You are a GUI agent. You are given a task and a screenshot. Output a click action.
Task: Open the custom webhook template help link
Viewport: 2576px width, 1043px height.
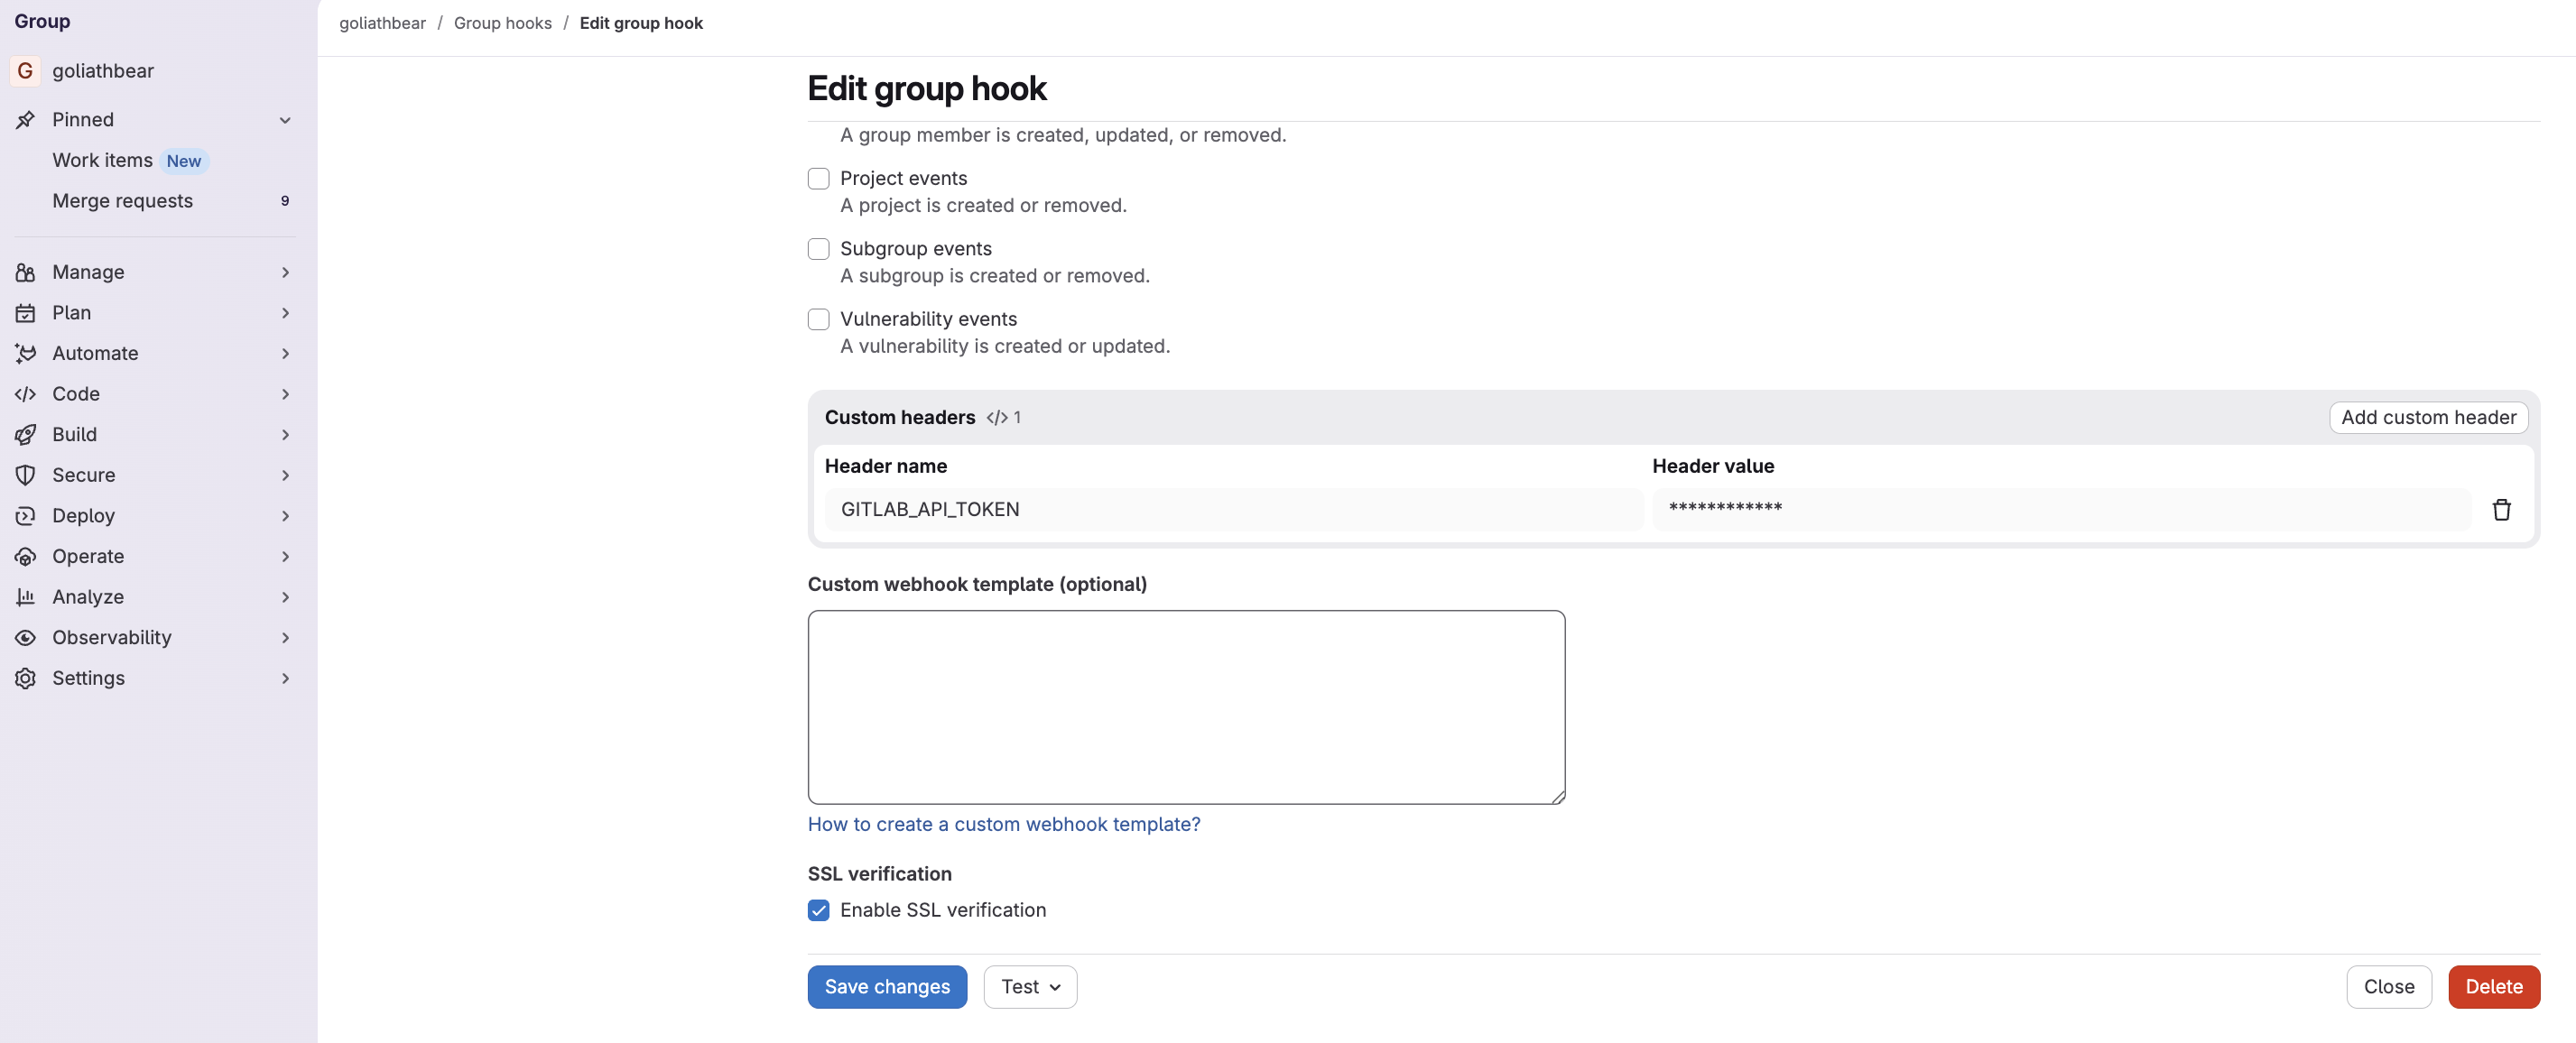(1004, 824)
